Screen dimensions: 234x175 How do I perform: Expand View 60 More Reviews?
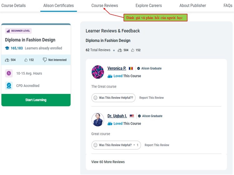coord(108,162)
